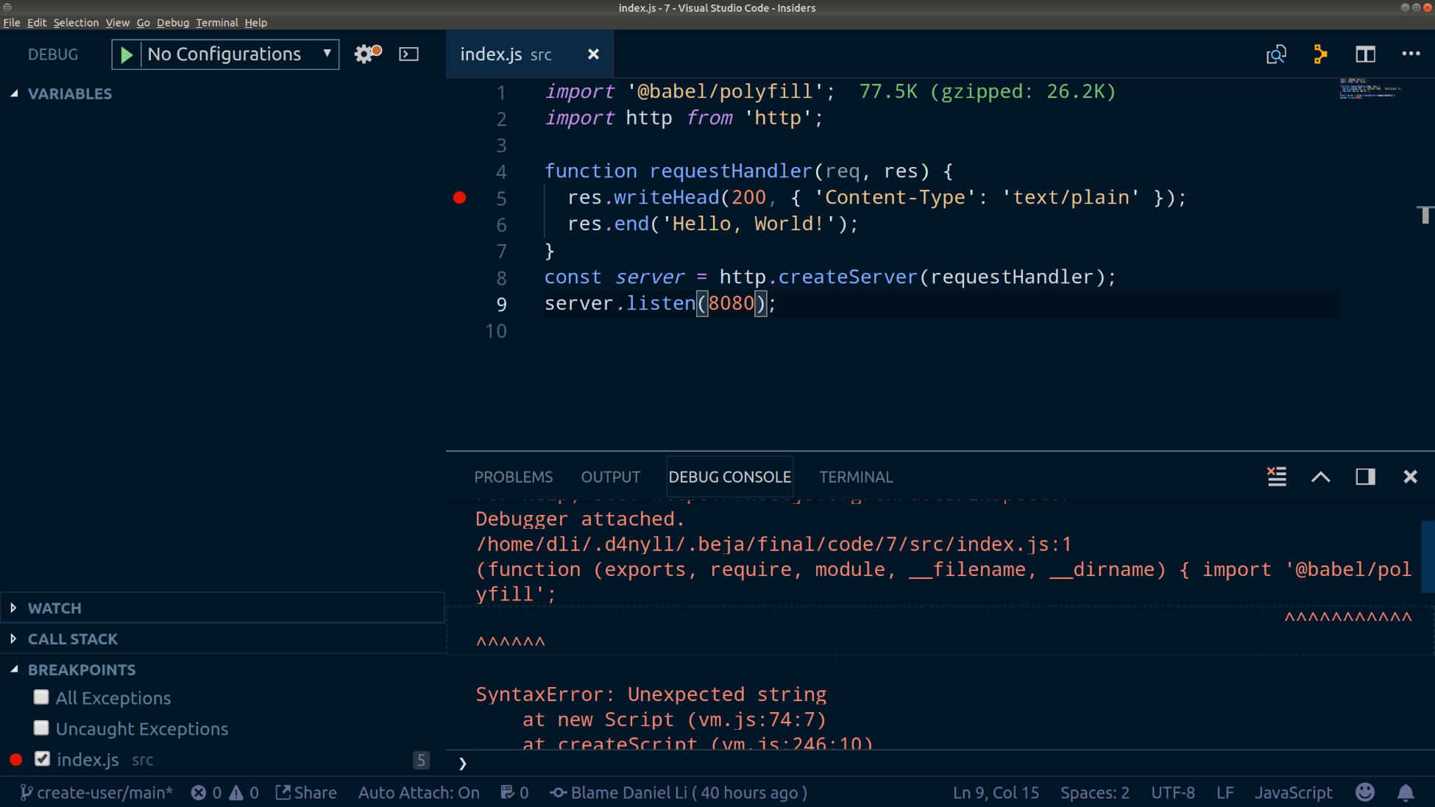This screenshot has height=807, width=1435.
Task: Open debug console terminal icon in sidebar
Action: pyautogui.click(x=408, y=54)
